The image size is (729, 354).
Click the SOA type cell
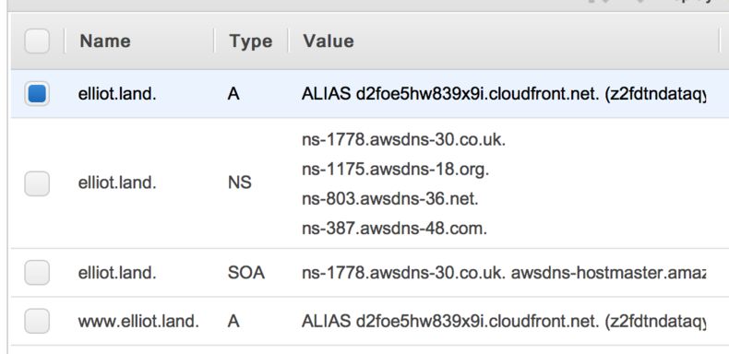(246, 273)
